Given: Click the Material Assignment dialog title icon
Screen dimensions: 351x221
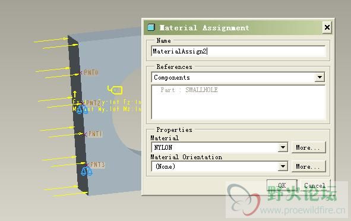Looking at the screenshot, I should pos(151,27).
